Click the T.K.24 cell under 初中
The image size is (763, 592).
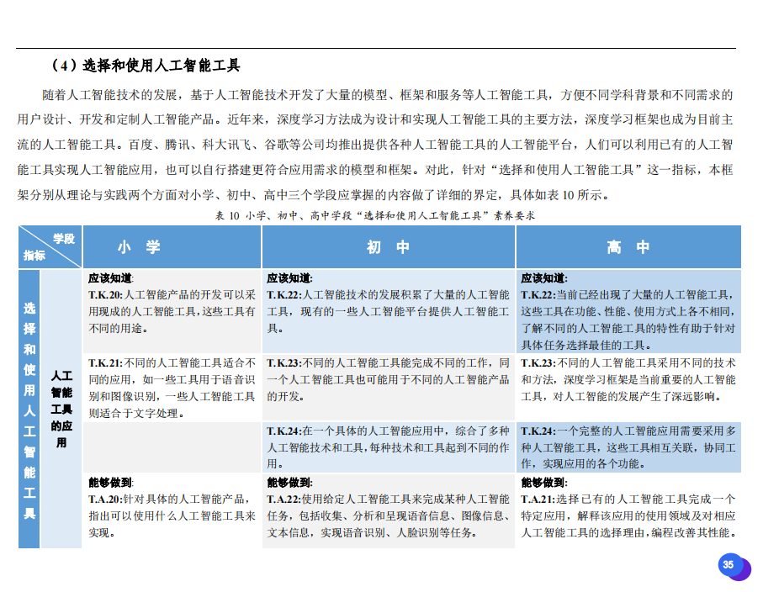388,447
